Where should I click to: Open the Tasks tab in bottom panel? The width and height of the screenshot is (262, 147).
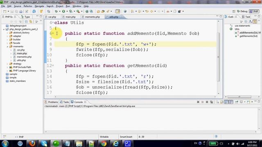click(65, 102)
